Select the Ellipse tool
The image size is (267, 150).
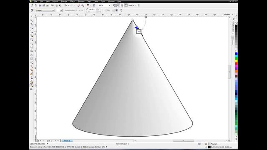pyautogui.click(x=32, y=43)
